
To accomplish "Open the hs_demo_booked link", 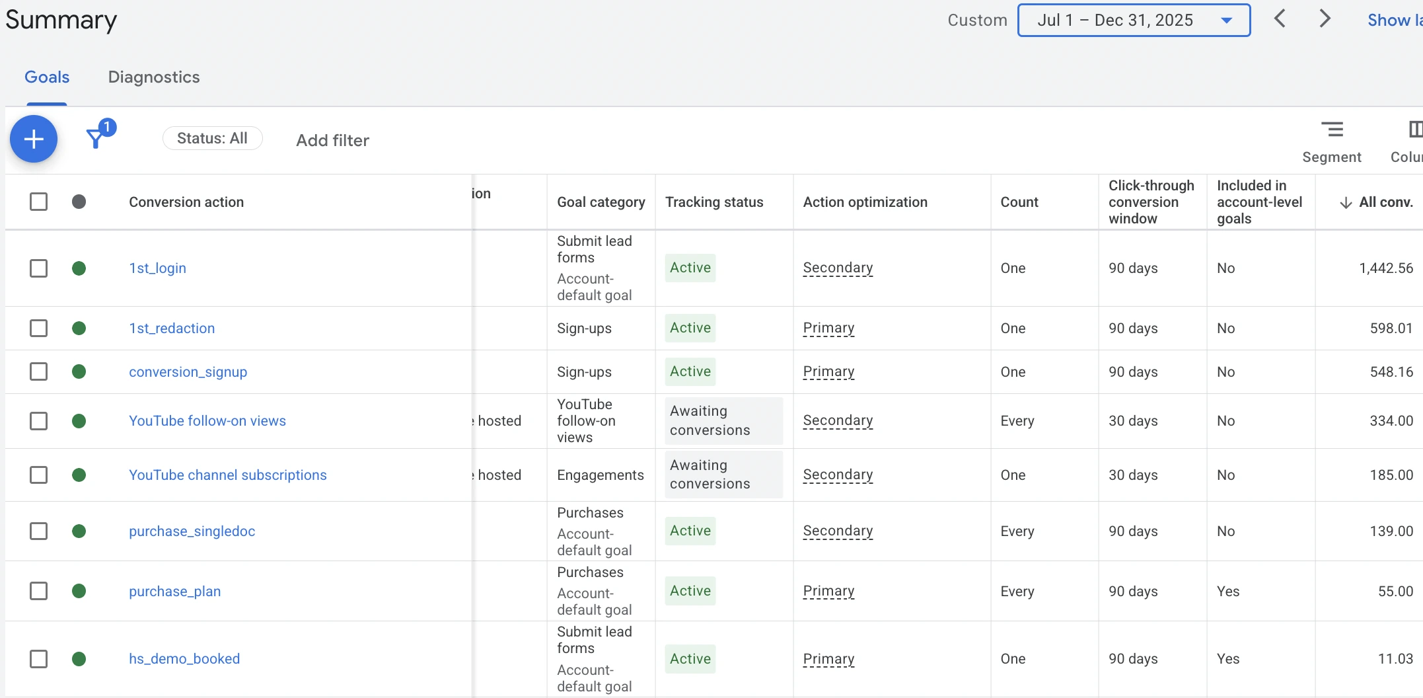I will 184,658.
